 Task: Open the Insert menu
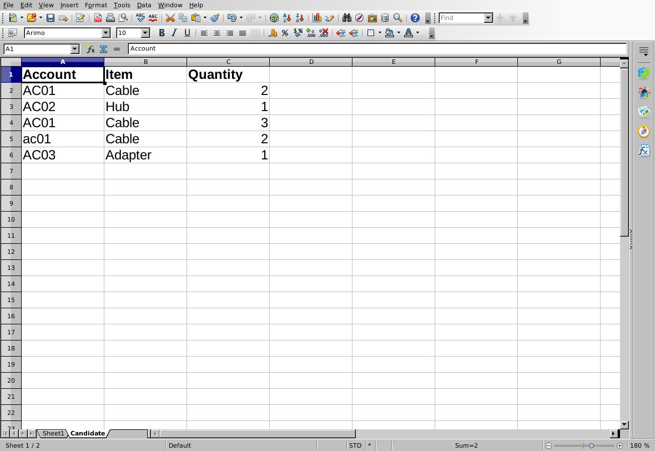coord(69,5)
